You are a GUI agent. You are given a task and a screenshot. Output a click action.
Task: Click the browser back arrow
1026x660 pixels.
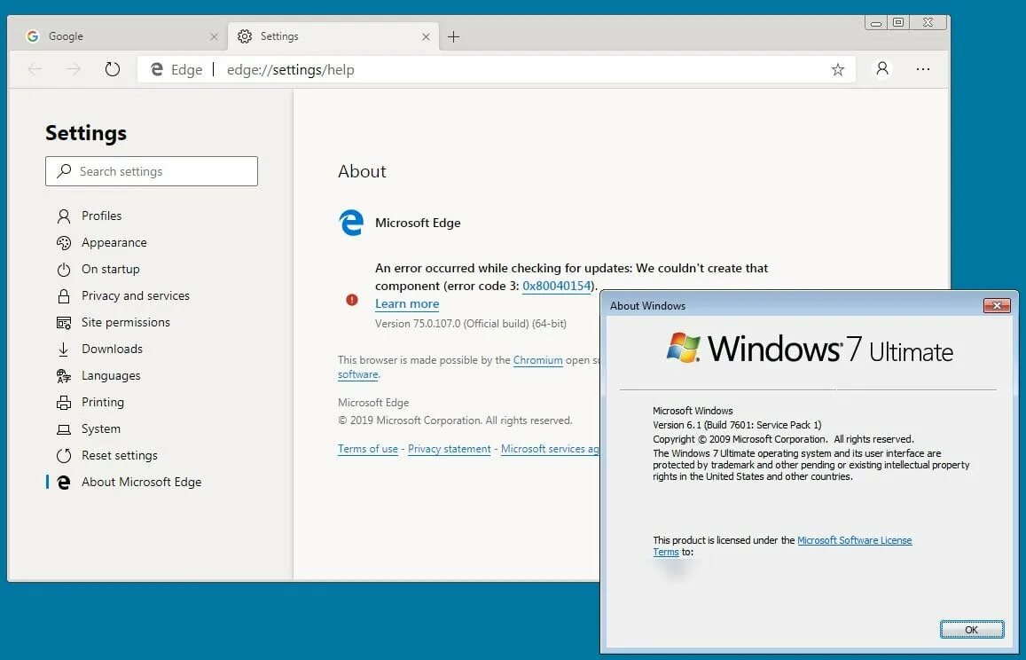[x=35, y=69]
